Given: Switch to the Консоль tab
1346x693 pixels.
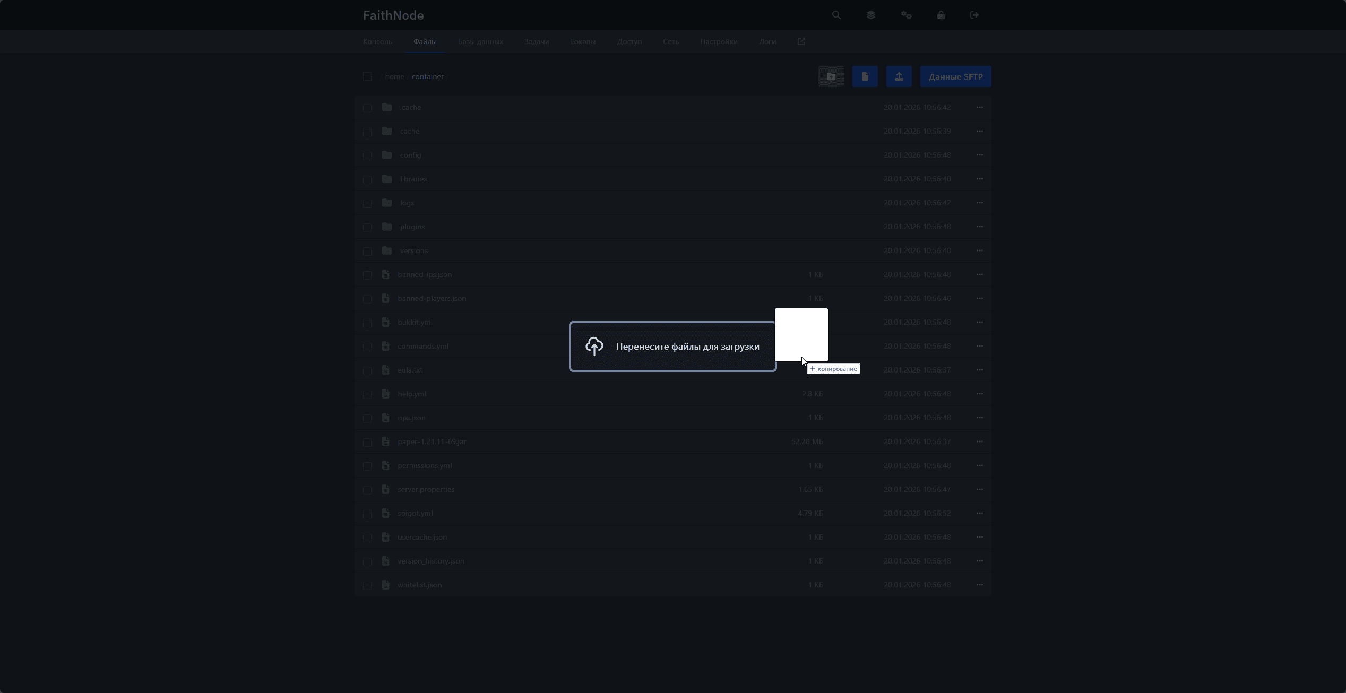Looking at the screenshot, I should (x=377, y=41).
